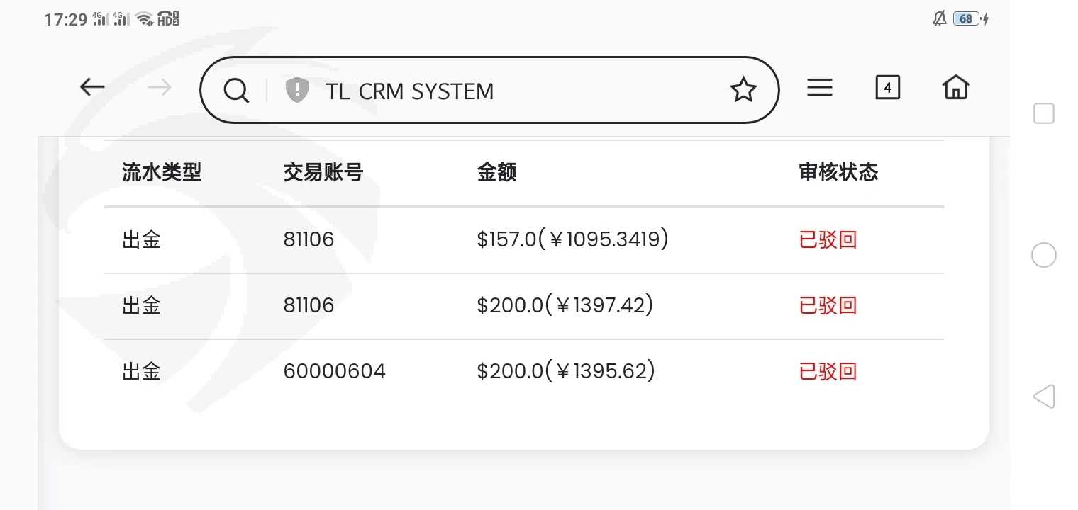Tap the Android home circle button

1044,255
